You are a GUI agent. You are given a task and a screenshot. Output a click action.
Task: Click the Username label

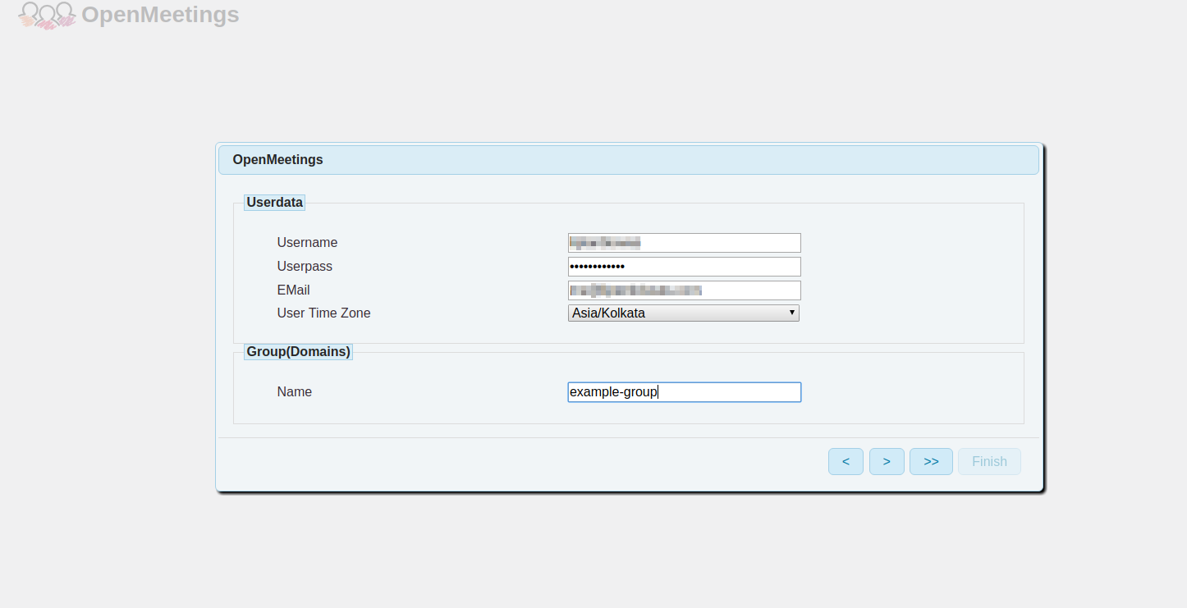307,243
